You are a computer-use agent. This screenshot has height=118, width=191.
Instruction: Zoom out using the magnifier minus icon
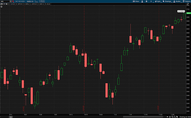click(175, 117)
